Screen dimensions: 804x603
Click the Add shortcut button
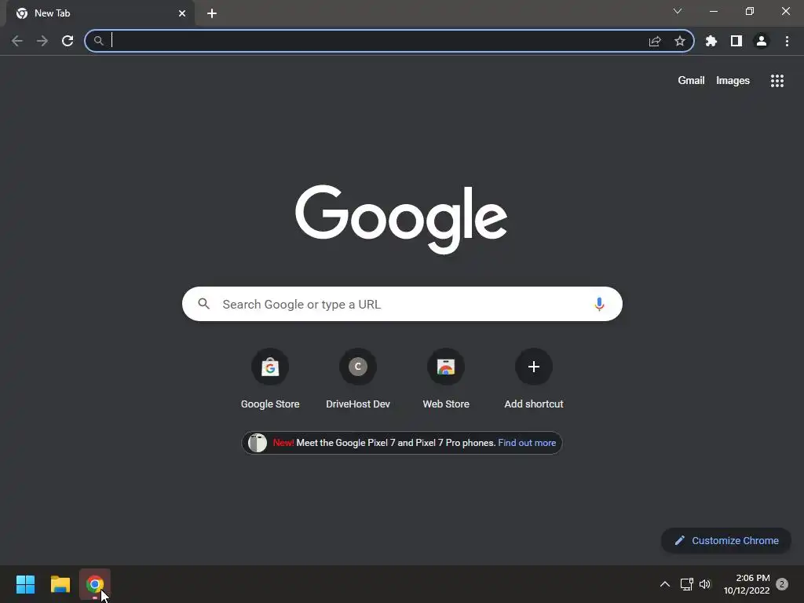(534, 379)
